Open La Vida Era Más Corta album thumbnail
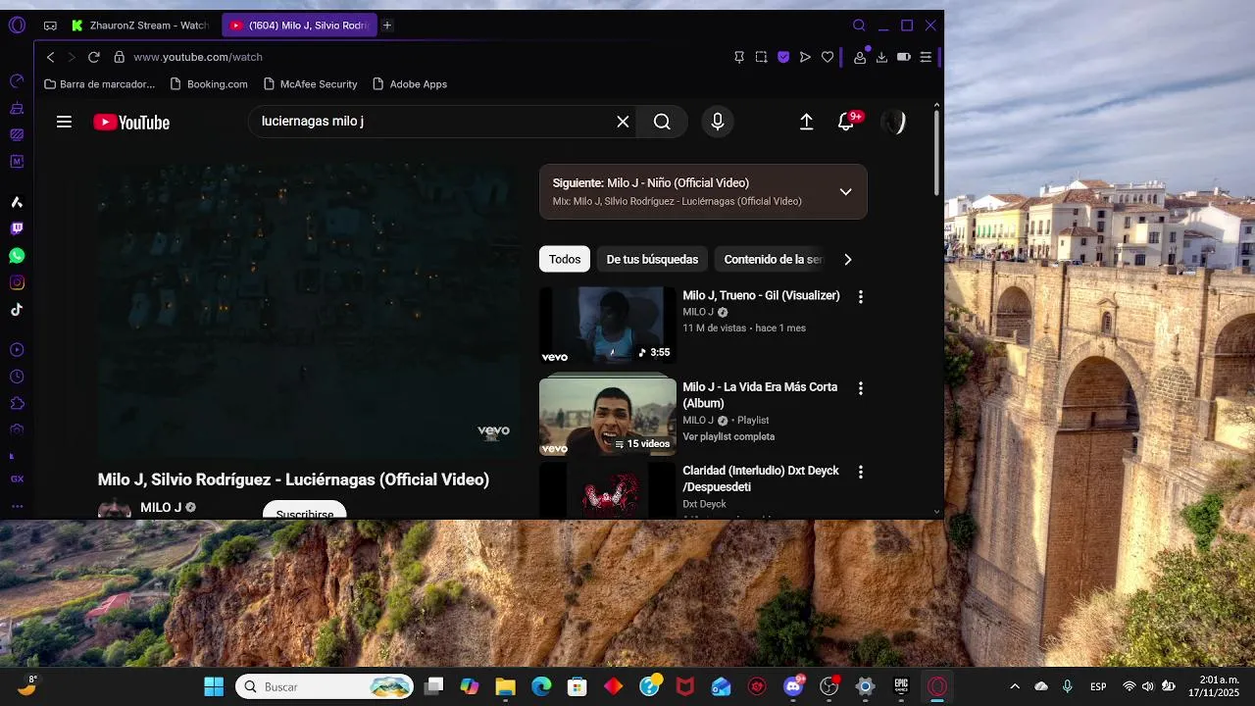Image resolution: width=1255 pixels, height=706 pixels. click(x=608, y=417)
